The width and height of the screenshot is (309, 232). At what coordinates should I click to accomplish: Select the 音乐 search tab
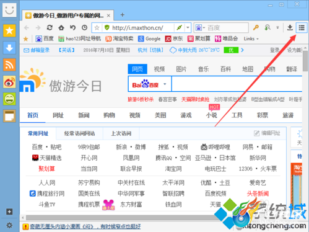point(204,69)
